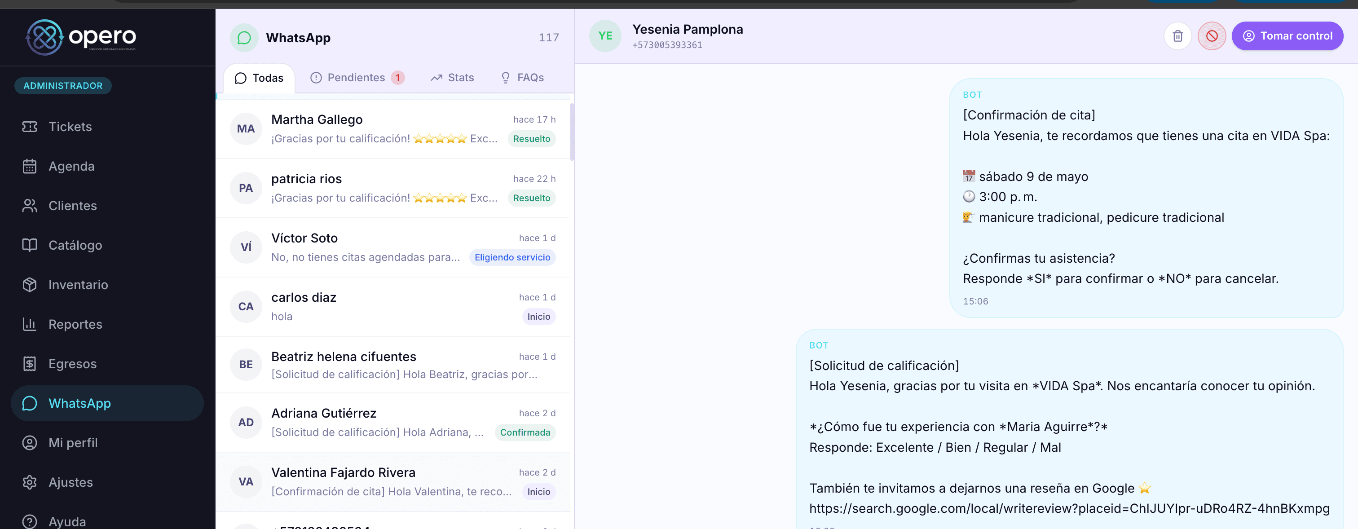This screenshot has height=529, width=1358.
Task: Open patricia rios conversation
Action: tap(393, 188)
